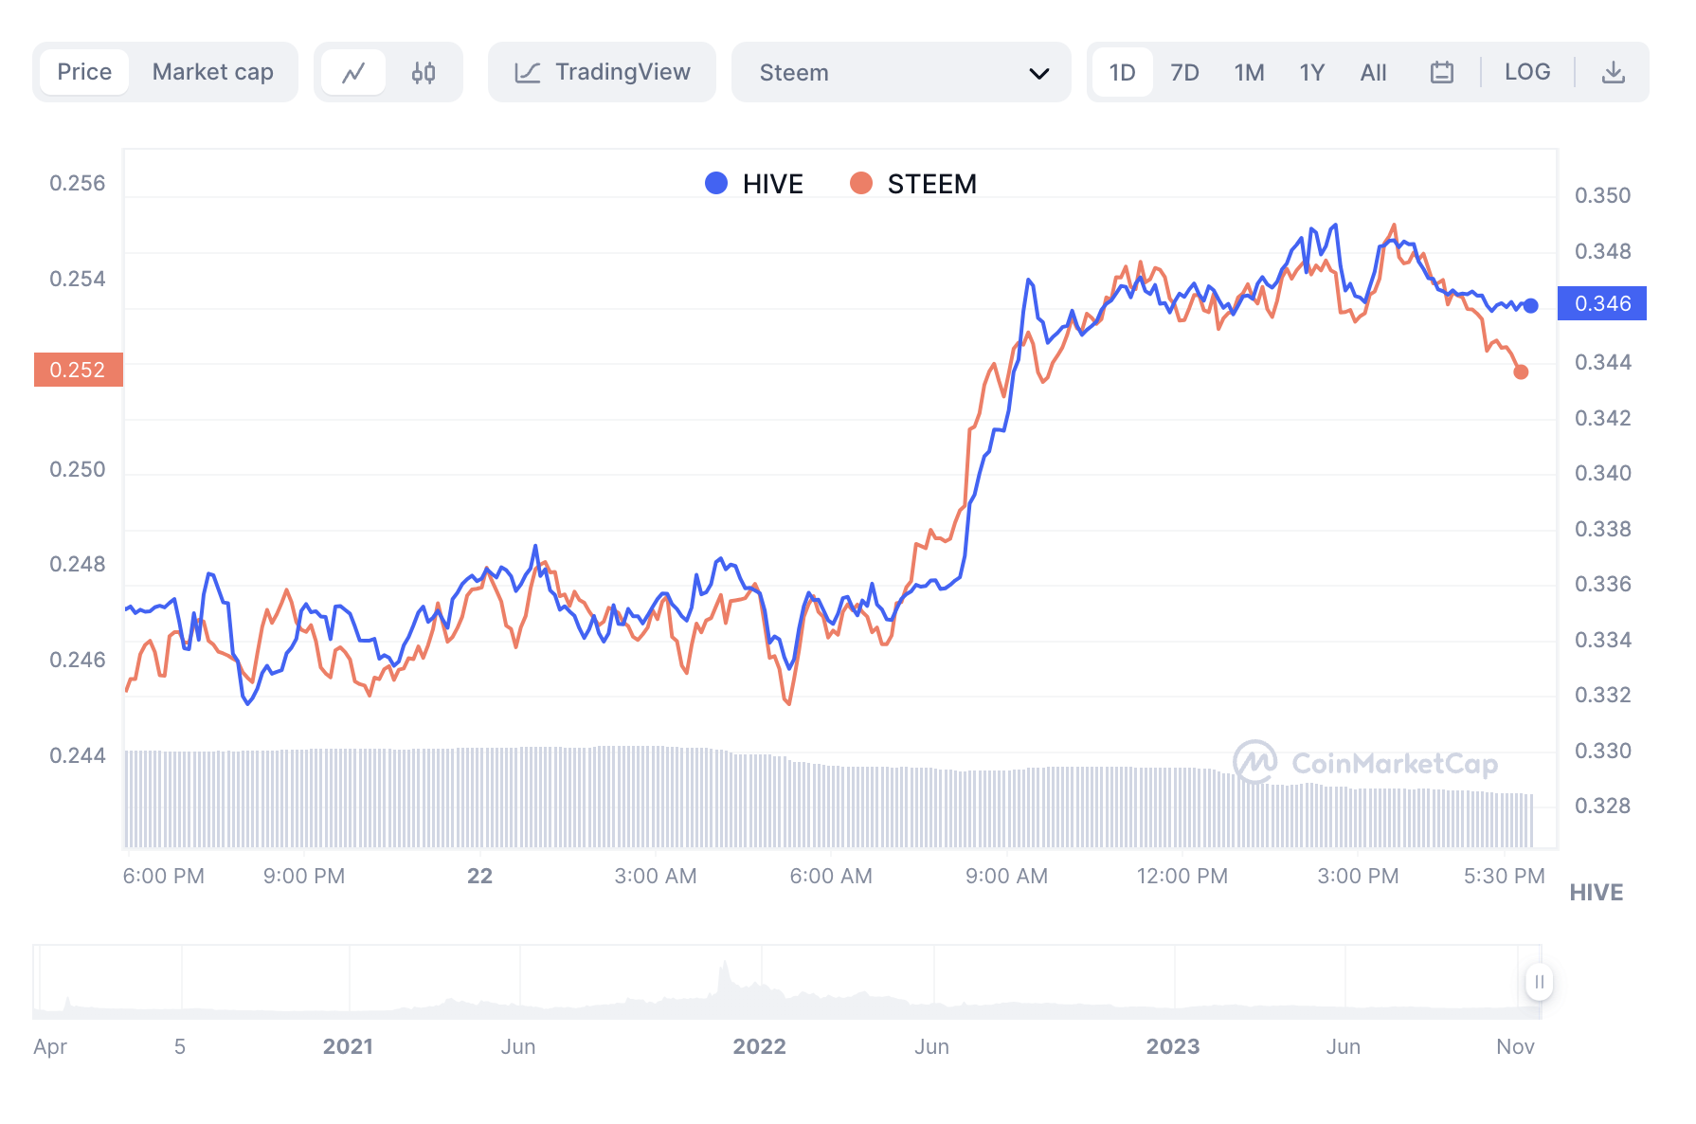
Task: Open the TradingView chart button
Action: 602,72
